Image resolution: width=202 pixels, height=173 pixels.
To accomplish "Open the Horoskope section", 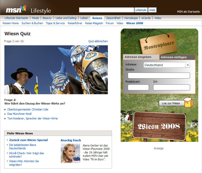I will 131,18.
